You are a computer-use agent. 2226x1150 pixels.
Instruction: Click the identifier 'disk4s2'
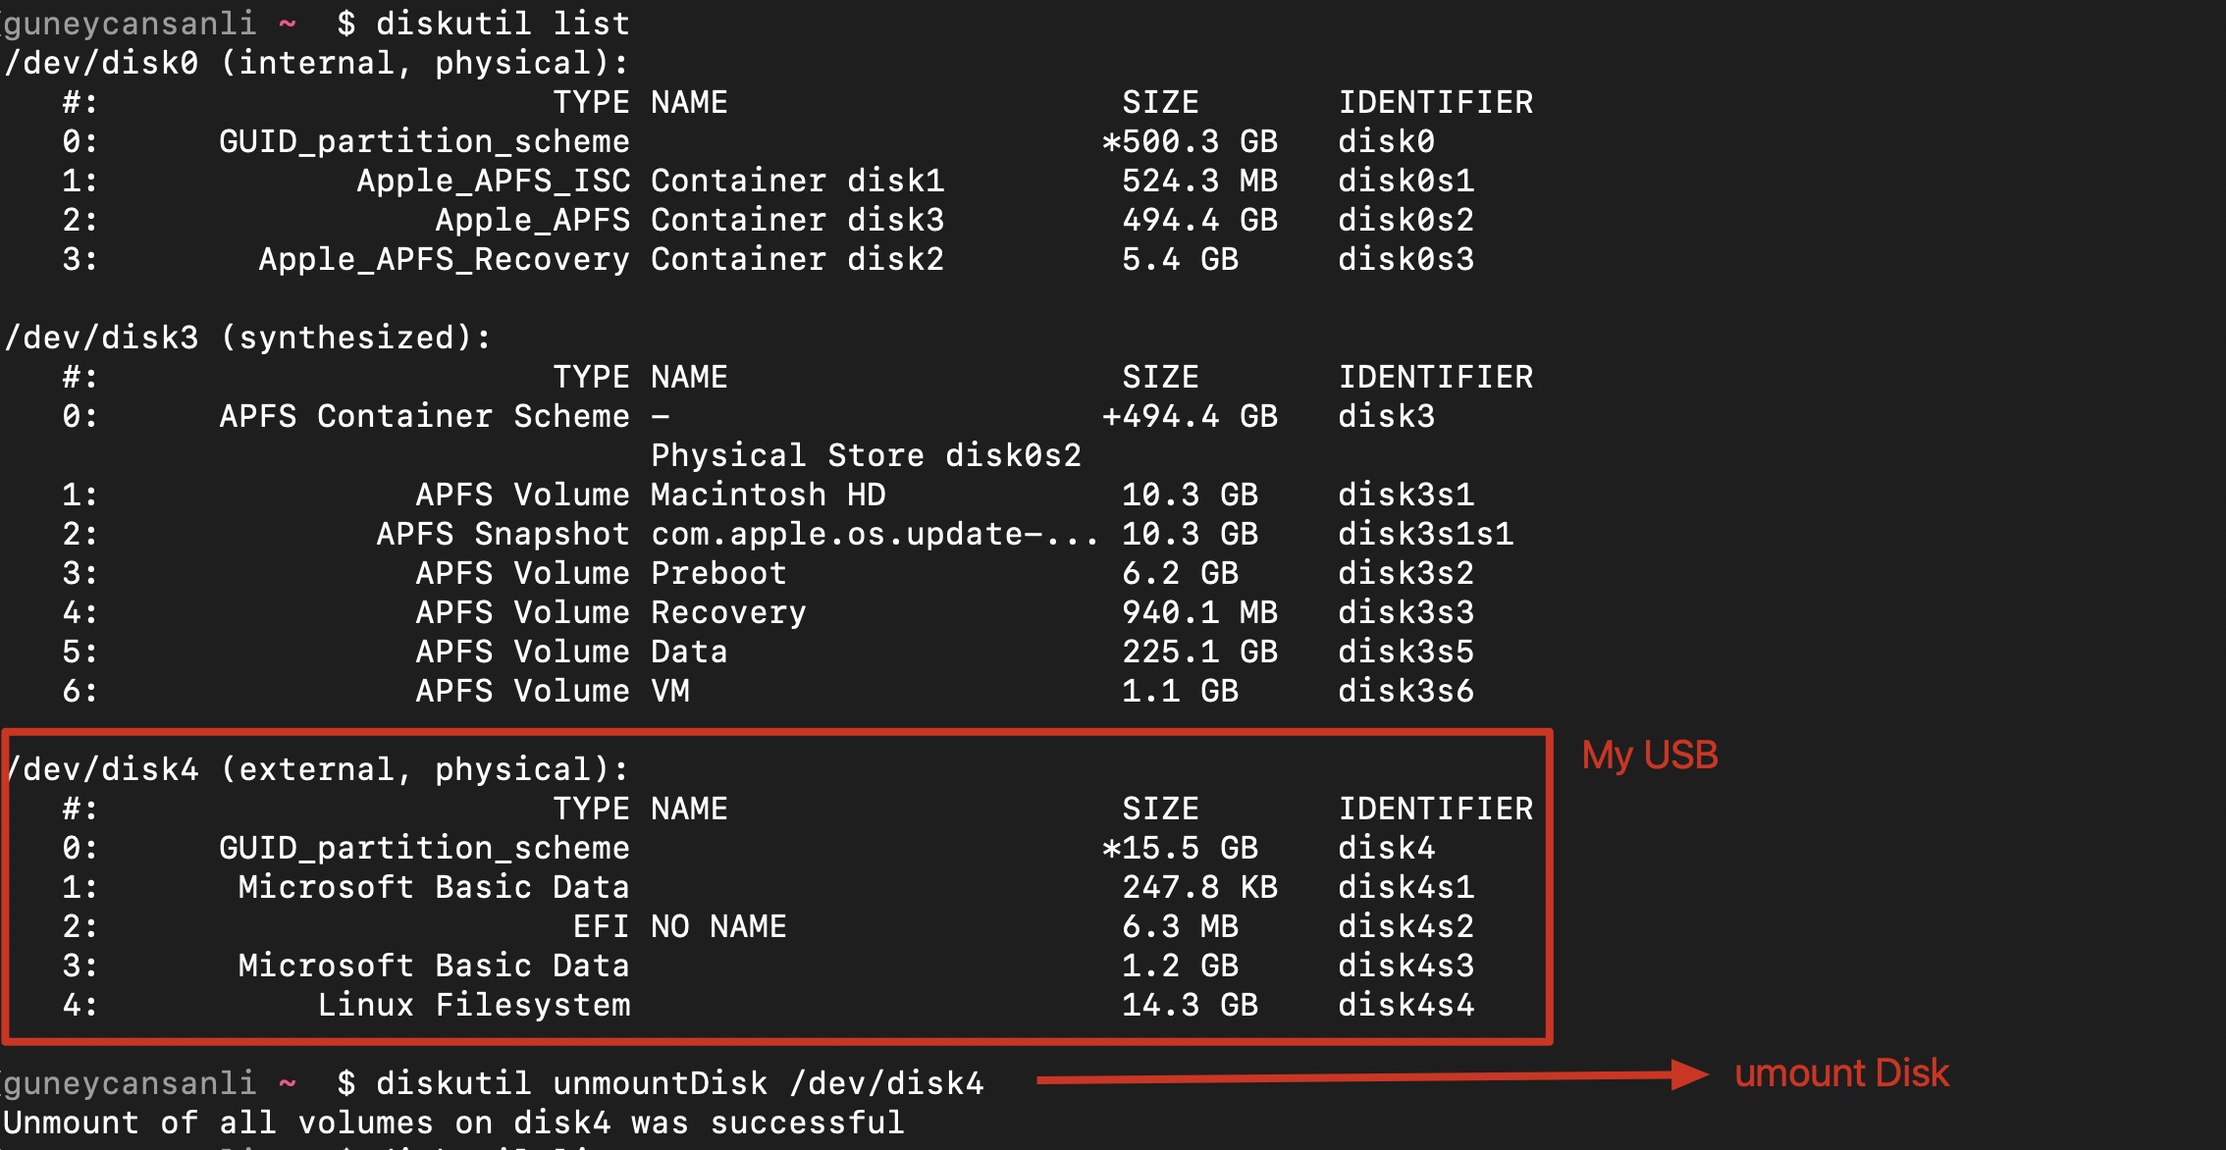tap(1405, 926)
